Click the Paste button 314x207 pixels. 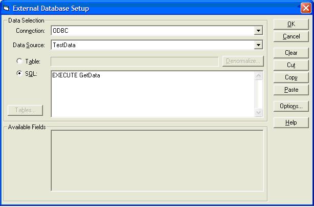[291, 90]
